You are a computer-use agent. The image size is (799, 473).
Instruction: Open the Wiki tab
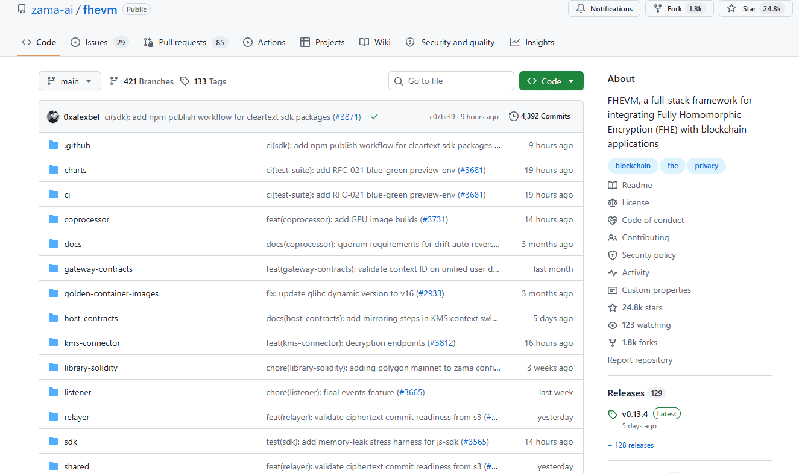[x=375, y=42]
